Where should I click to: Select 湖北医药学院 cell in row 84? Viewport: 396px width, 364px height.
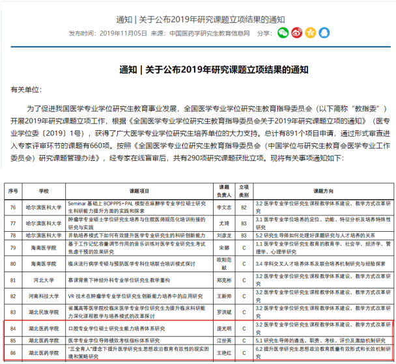44,328
